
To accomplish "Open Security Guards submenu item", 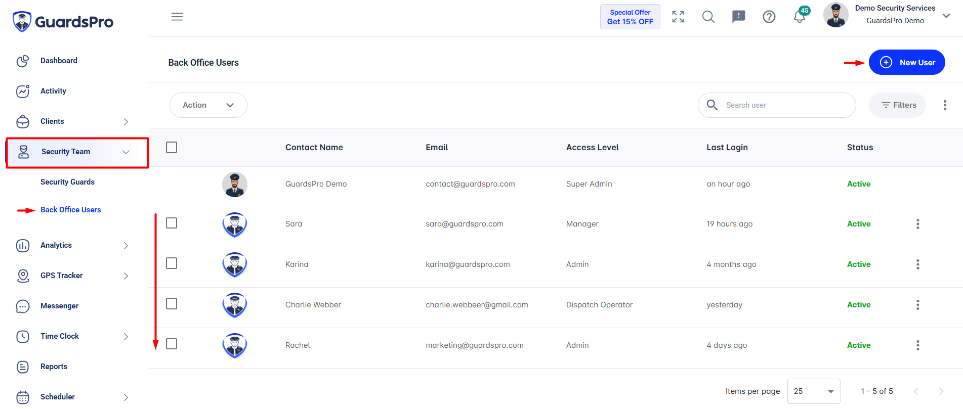I will [x=67, y=182].
